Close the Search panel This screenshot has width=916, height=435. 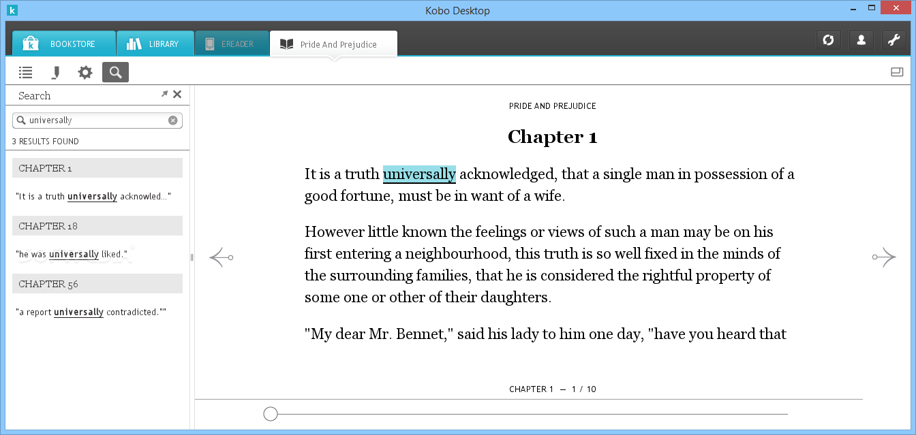click(177, 95)
